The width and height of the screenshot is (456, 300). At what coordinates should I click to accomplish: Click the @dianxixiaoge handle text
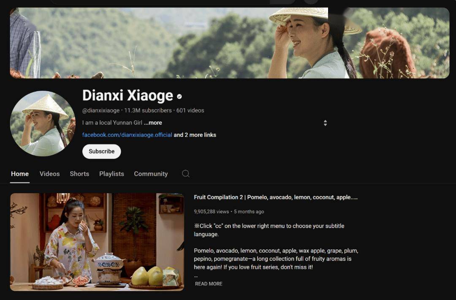pos(101,110)
